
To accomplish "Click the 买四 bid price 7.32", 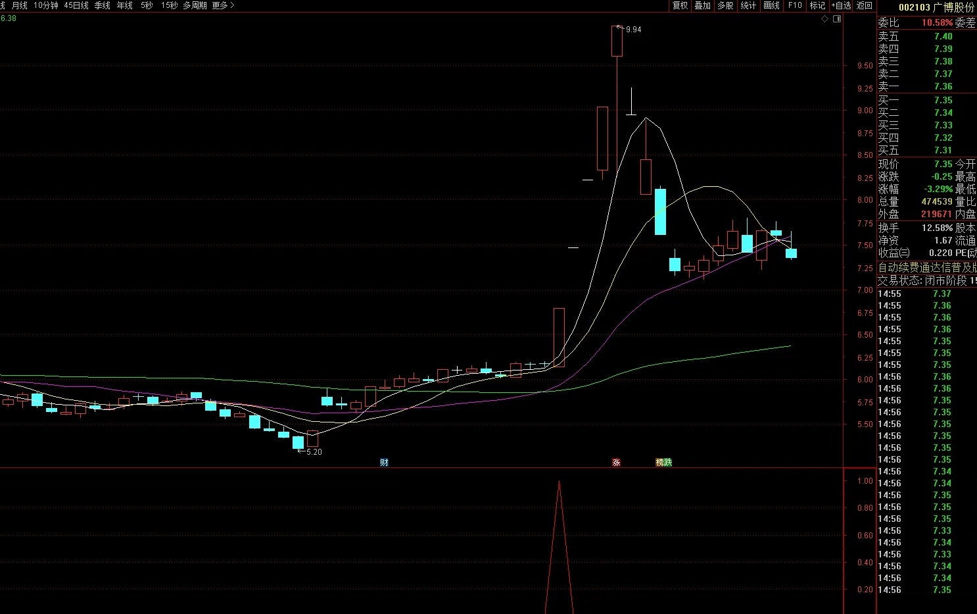I will click(x=943, y=138).
